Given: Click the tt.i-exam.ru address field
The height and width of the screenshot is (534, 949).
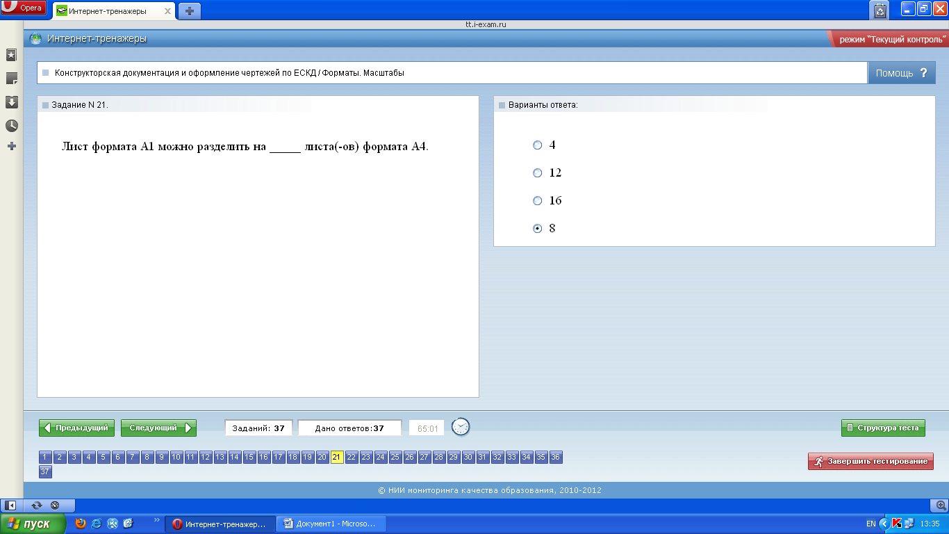Looking at the screenshot, I should click(x=486, y=24).
